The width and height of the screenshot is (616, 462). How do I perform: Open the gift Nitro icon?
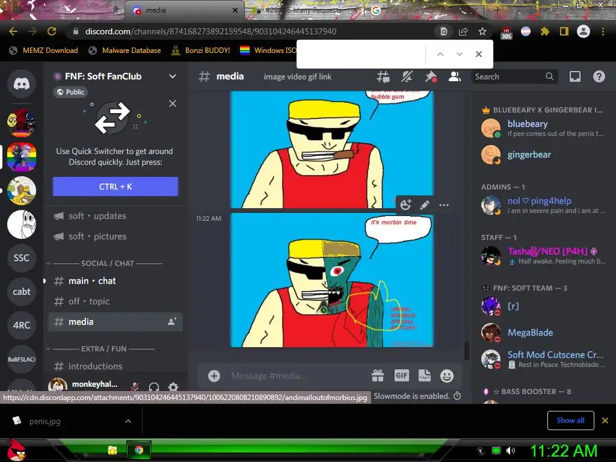point(378,376)
